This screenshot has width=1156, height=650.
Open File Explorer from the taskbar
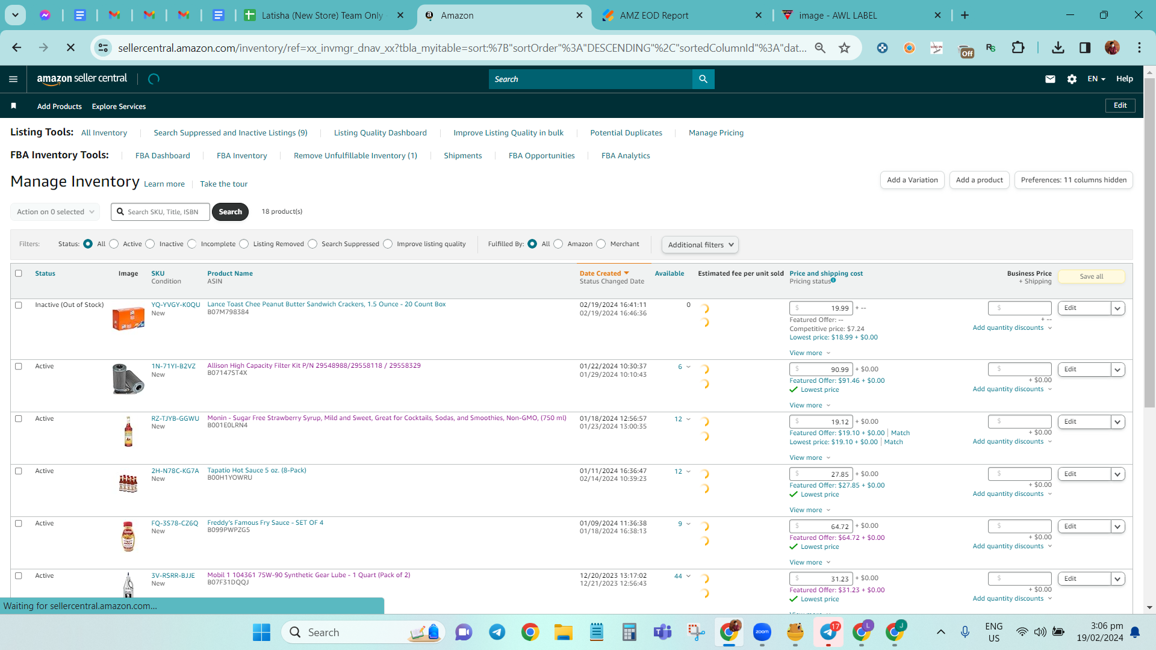pyautogui.click(x=563, y=632)
